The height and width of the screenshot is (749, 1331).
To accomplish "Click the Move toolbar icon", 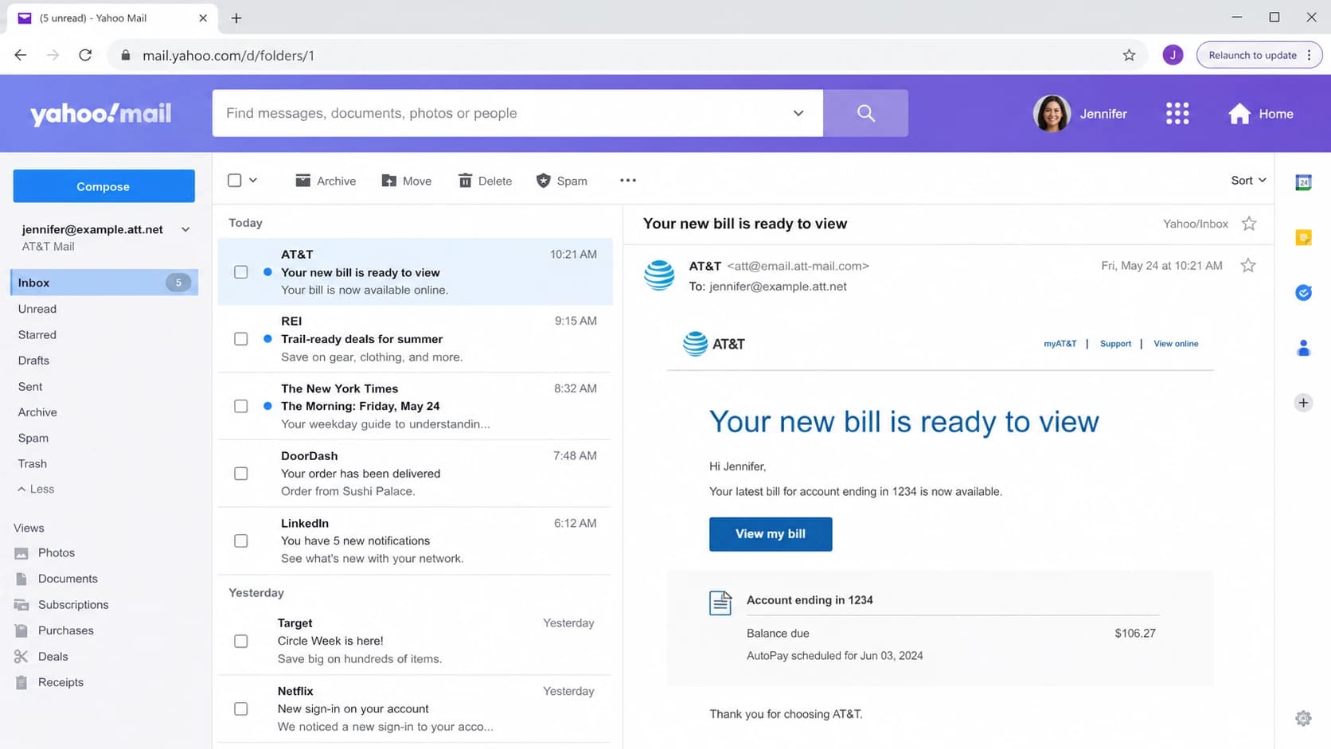I will pos(388,181).
